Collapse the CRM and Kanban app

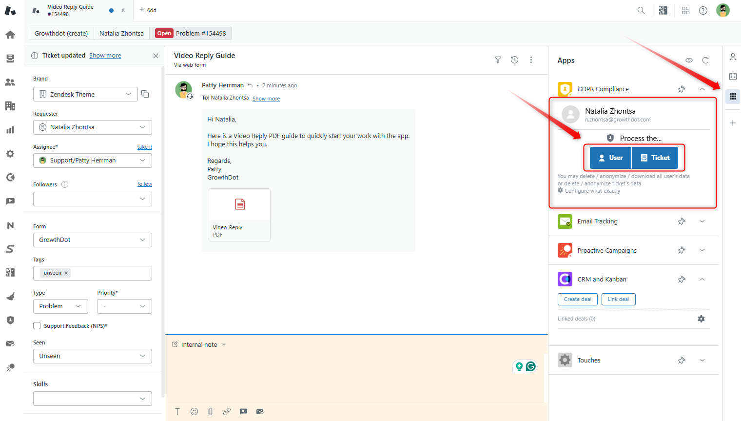click(702, 280)
